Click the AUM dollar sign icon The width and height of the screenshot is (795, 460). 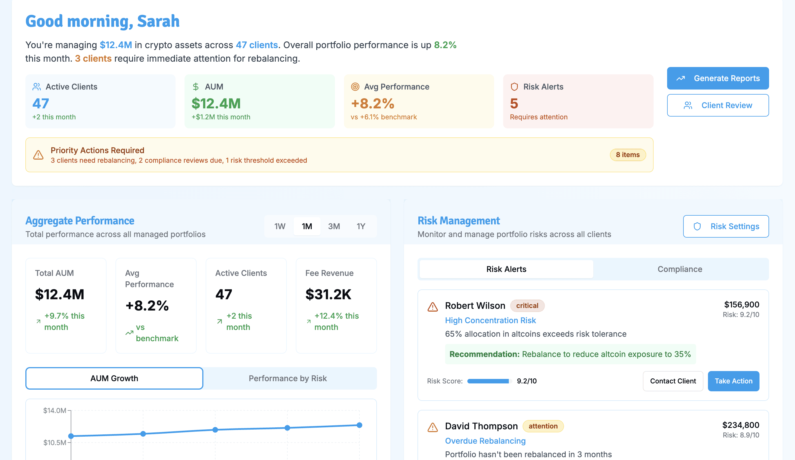point(196,87)
